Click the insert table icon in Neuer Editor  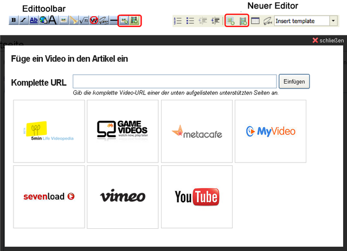255,21
